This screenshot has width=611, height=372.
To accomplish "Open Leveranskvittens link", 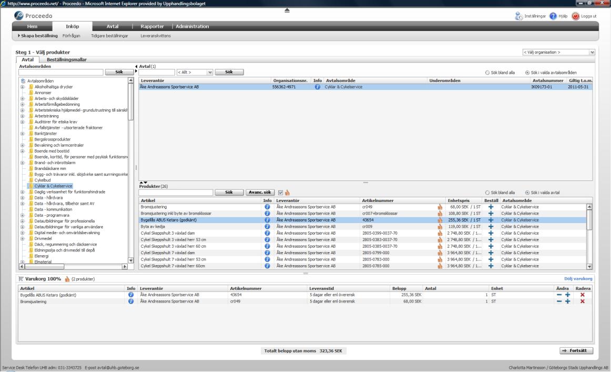I will pyautogui.click(x=156, y=36).
